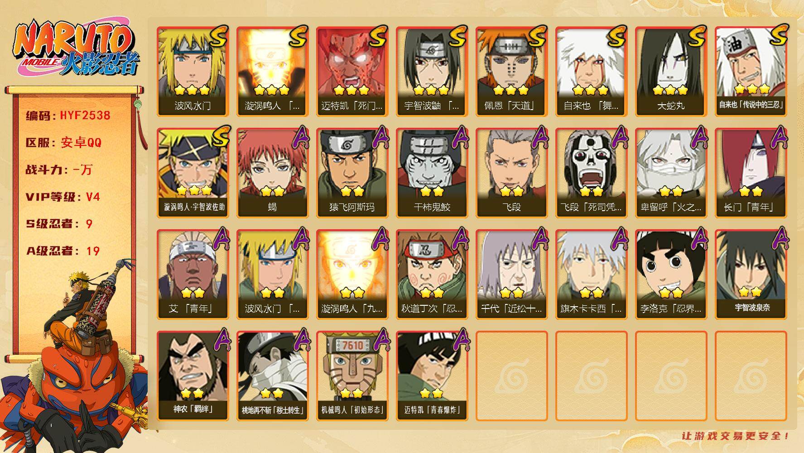This screenshot has width=804, height=453.
Task: Open the 大蛇丸 character card
Action: (x=671, y=72)
